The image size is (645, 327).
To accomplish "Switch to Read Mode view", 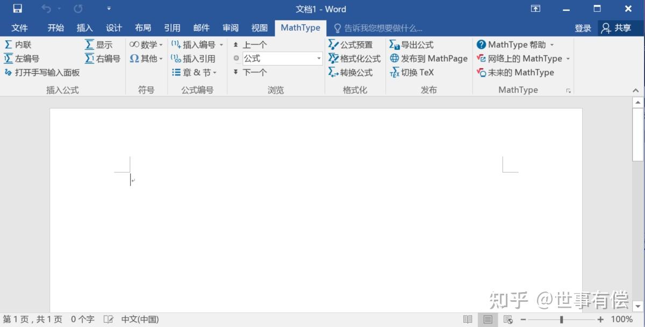I will coord(468,319).
